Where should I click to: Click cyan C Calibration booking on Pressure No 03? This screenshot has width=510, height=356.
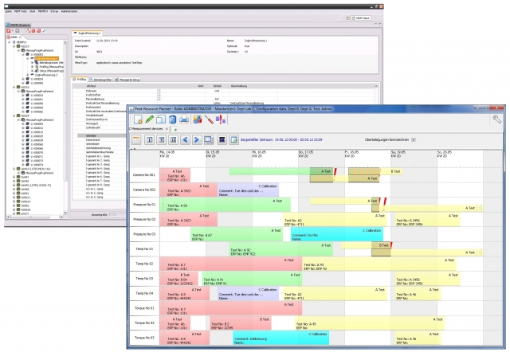pyautogui.click(x=336, y=234)
